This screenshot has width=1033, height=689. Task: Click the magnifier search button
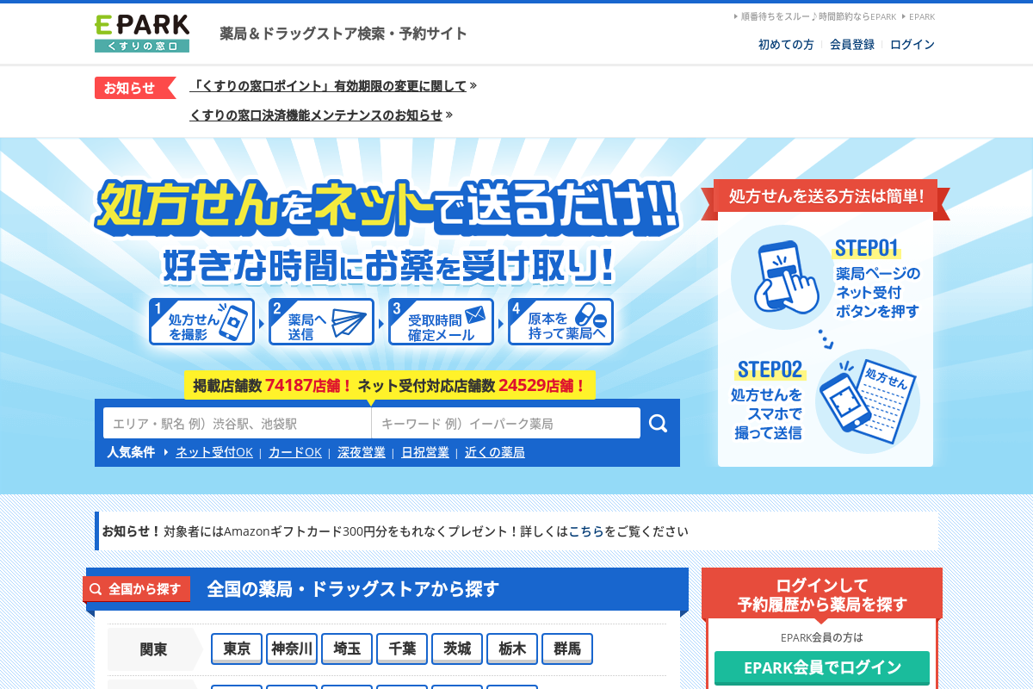pyautogui.click(x=659, y=423)
